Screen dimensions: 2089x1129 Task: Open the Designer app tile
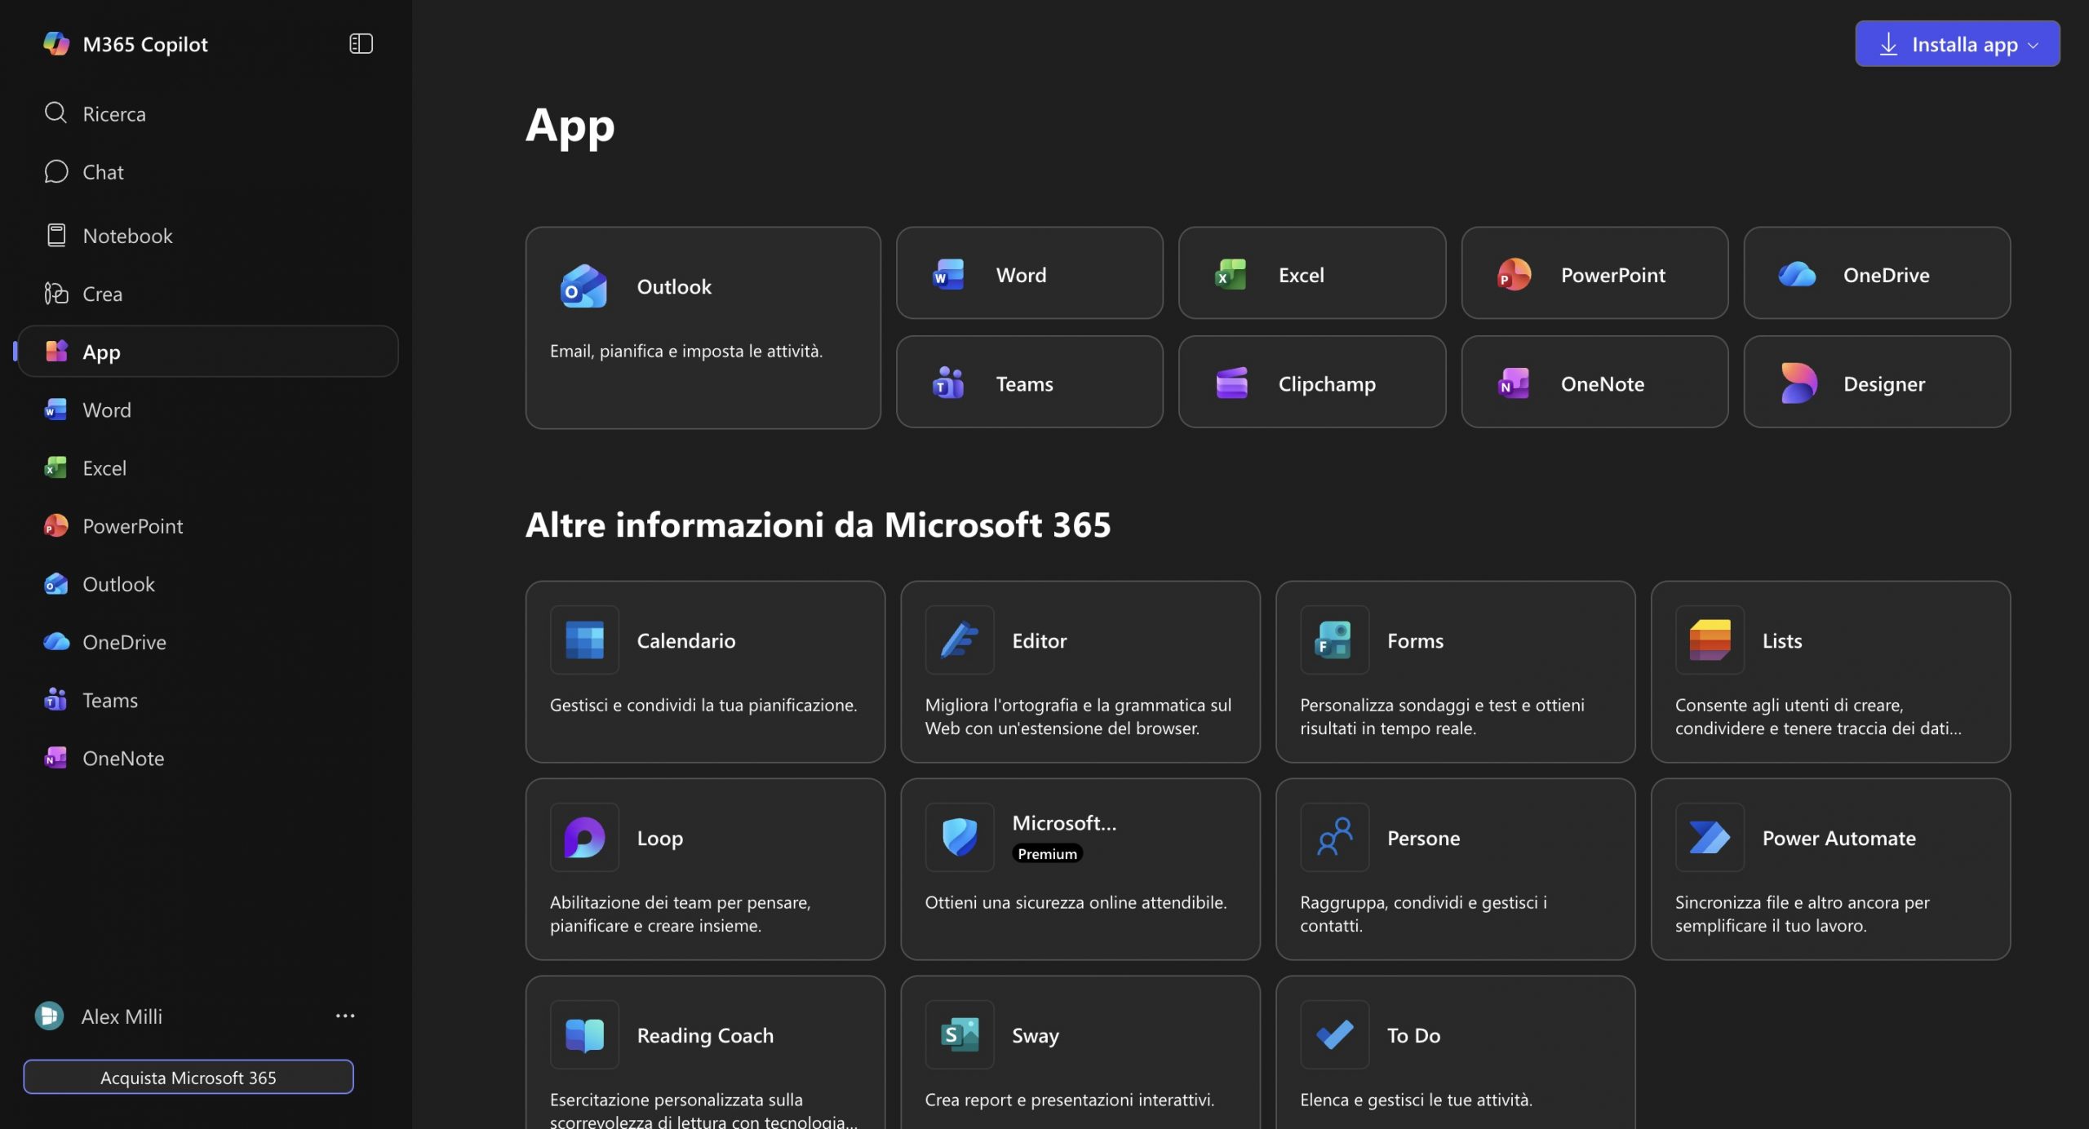pyautogui.click(x=1876, y=383)
